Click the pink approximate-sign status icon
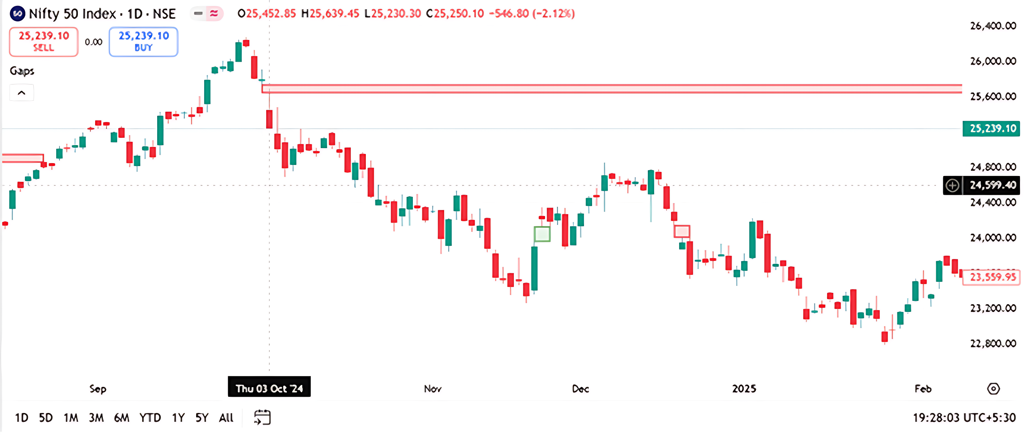The width and height of the screenshot is (1024, 435). [214, 14]
